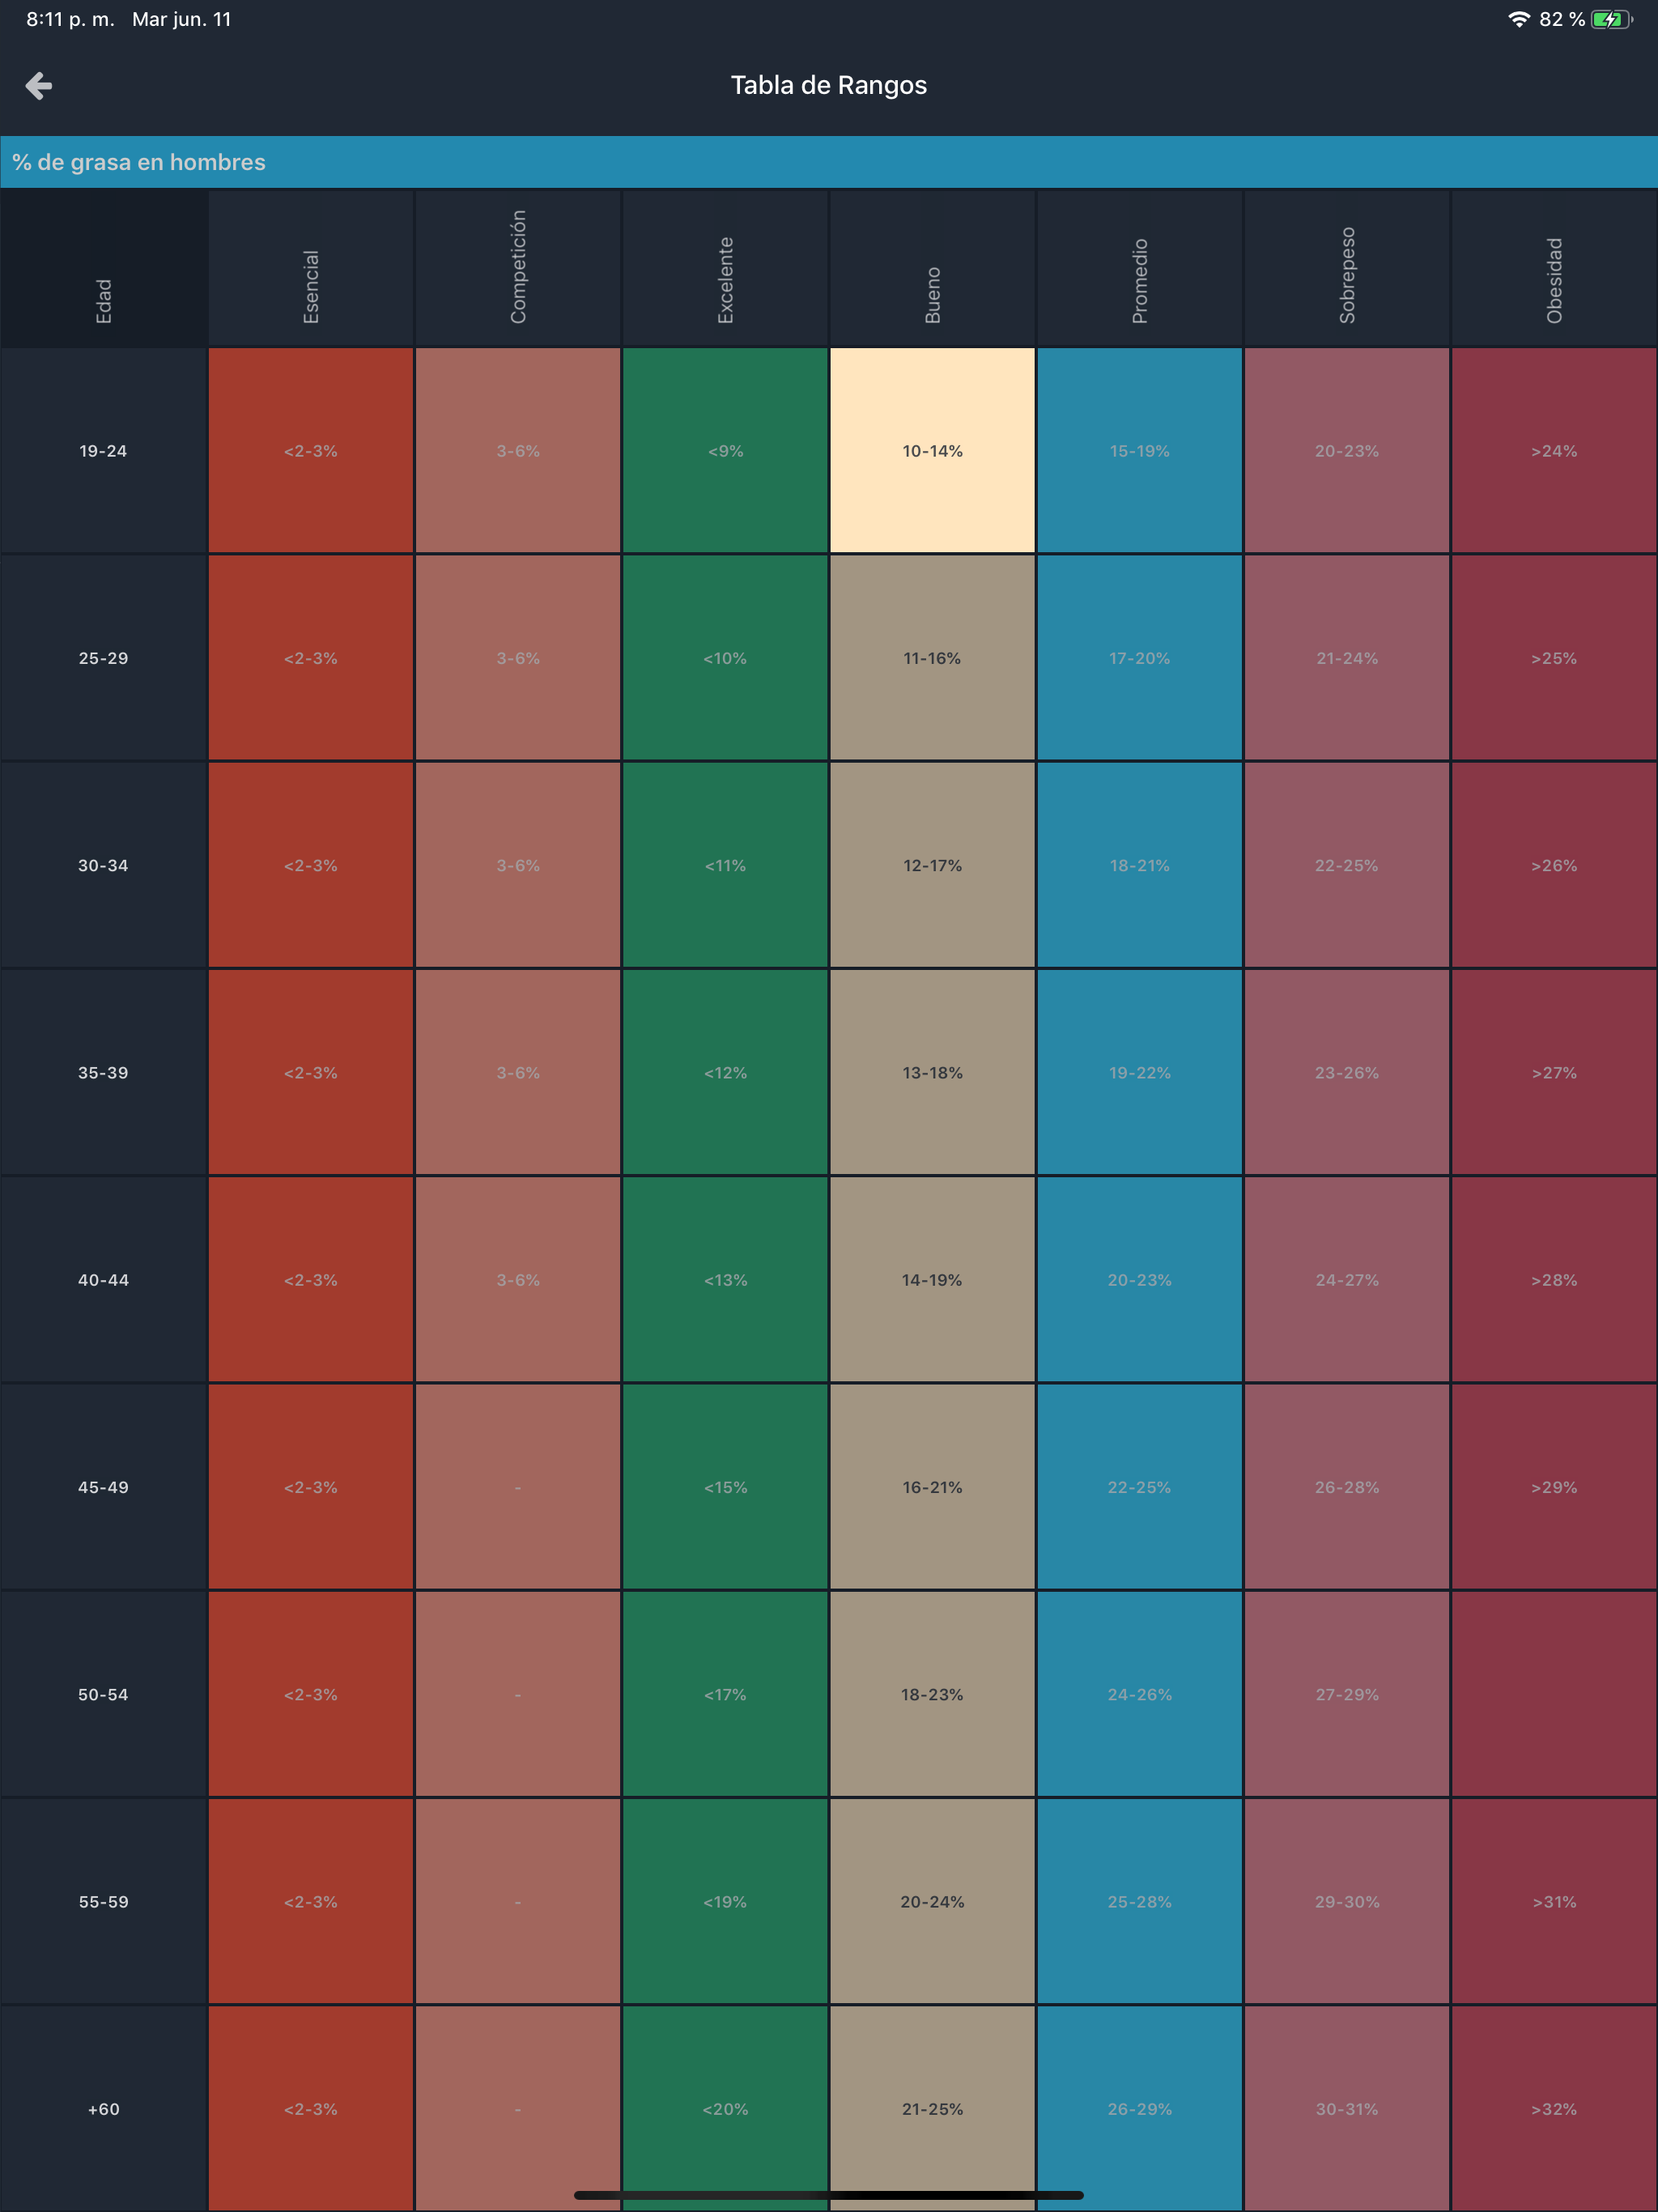
Task: Tap the 'Tabla de Rangos' title
Action: (828, 85)
